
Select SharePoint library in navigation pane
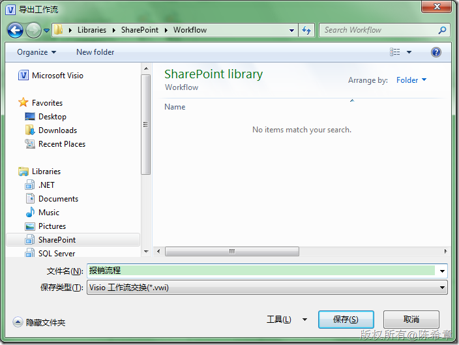click(57, 240)
